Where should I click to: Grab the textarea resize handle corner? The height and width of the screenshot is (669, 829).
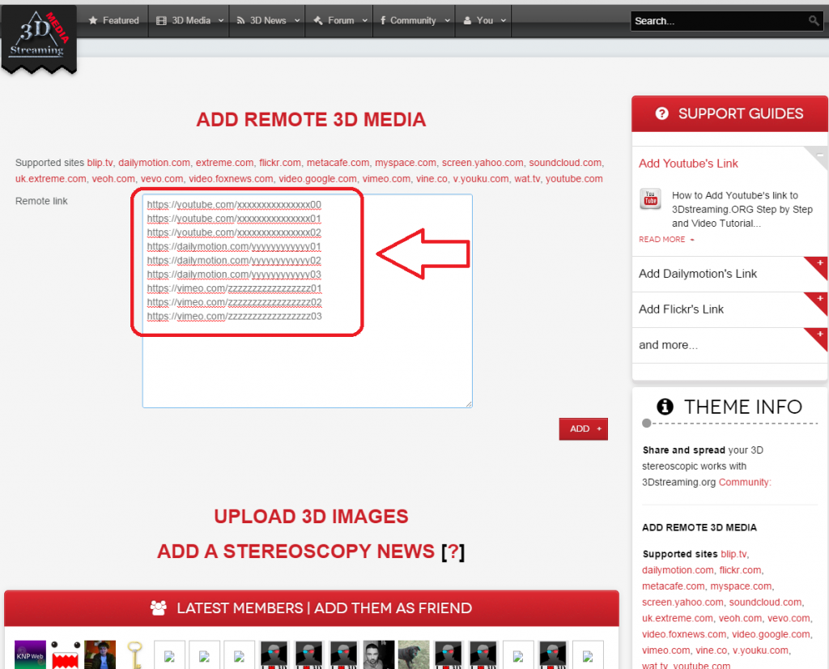[x=469, y=403]
